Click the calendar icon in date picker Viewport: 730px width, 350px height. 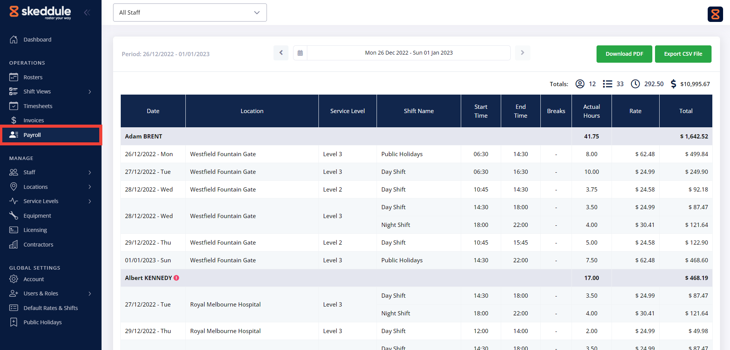tap(300, 53)
